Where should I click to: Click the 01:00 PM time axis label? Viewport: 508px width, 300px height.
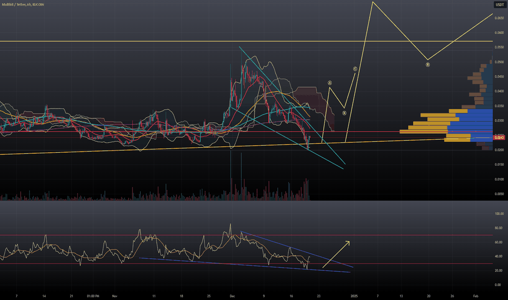click(x=93, y=296)
